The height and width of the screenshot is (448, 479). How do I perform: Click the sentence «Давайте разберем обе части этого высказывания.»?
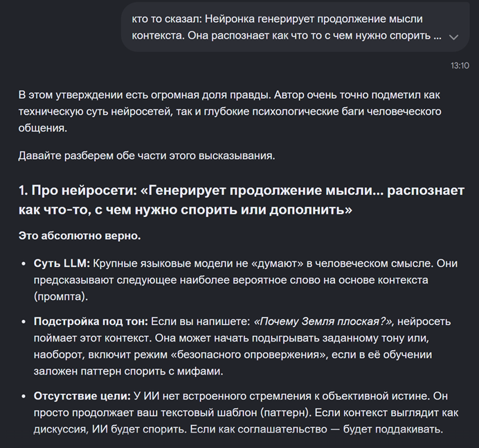pyautogui.click(x=147, y=156)
